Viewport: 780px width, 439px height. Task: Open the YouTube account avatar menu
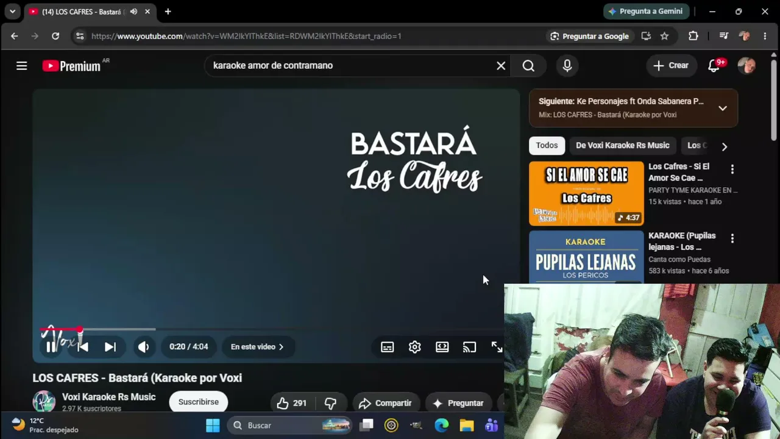point(746,66)
